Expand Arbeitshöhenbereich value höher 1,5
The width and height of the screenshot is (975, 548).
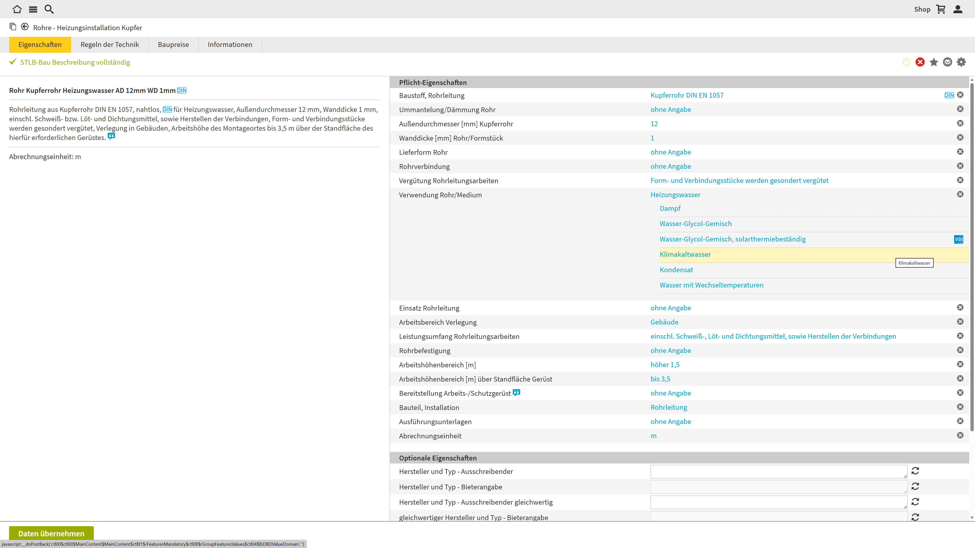665,365
